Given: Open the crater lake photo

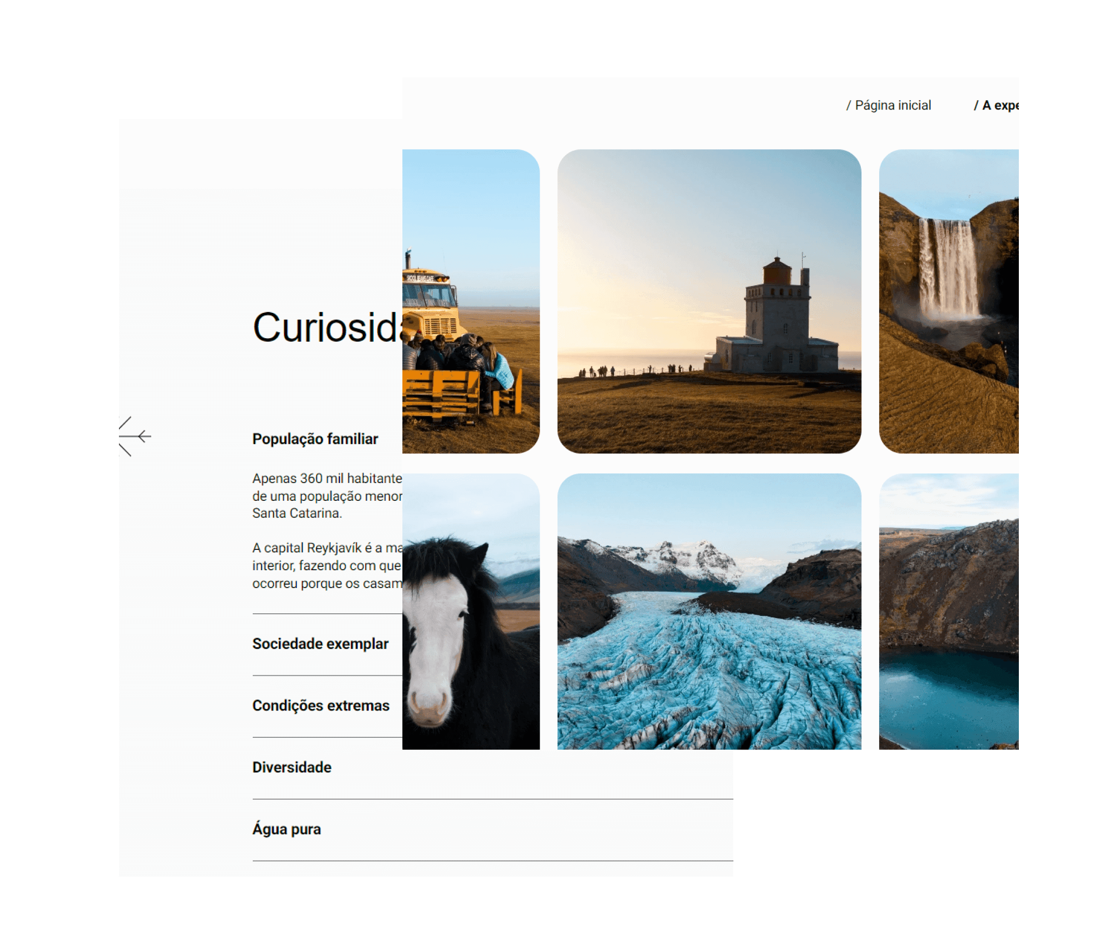Looking at the screenshot, I should pyautogui.click(x=948, y=611).
